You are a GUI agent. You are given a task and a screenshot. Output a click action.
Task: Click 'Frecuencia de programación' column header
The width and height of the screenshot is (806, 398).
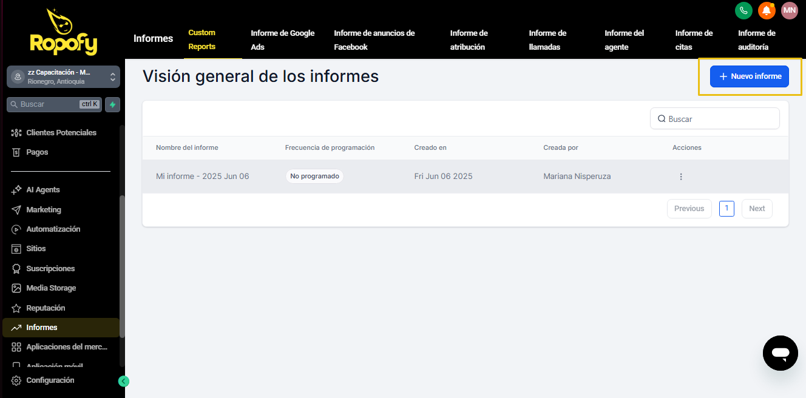pos(330,147)
